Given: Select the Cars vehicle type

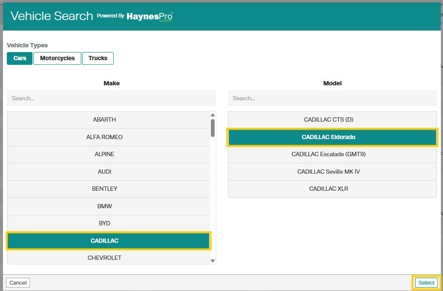Looking at the screenshot, I should pyautogui.click(x=20, y=58).
